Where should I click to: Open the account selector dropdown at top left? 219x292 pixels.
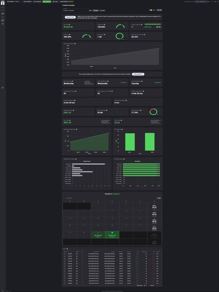[x=14, y=1]
